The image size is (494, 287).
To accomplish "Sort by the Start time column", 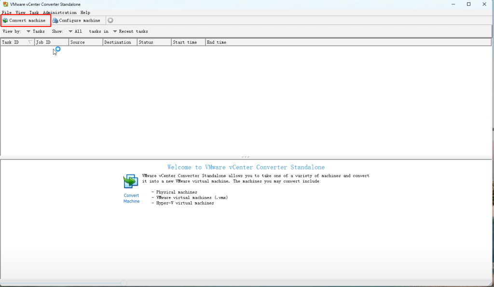I will tap(189, 42).
